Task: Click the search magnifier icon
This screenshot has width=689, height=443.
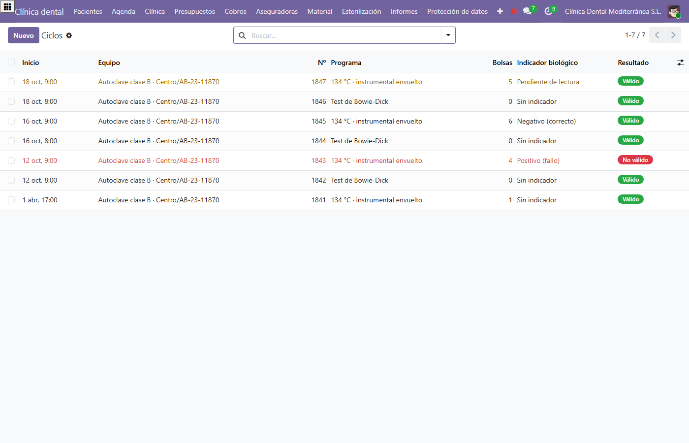Action: [x=242, y=35]
